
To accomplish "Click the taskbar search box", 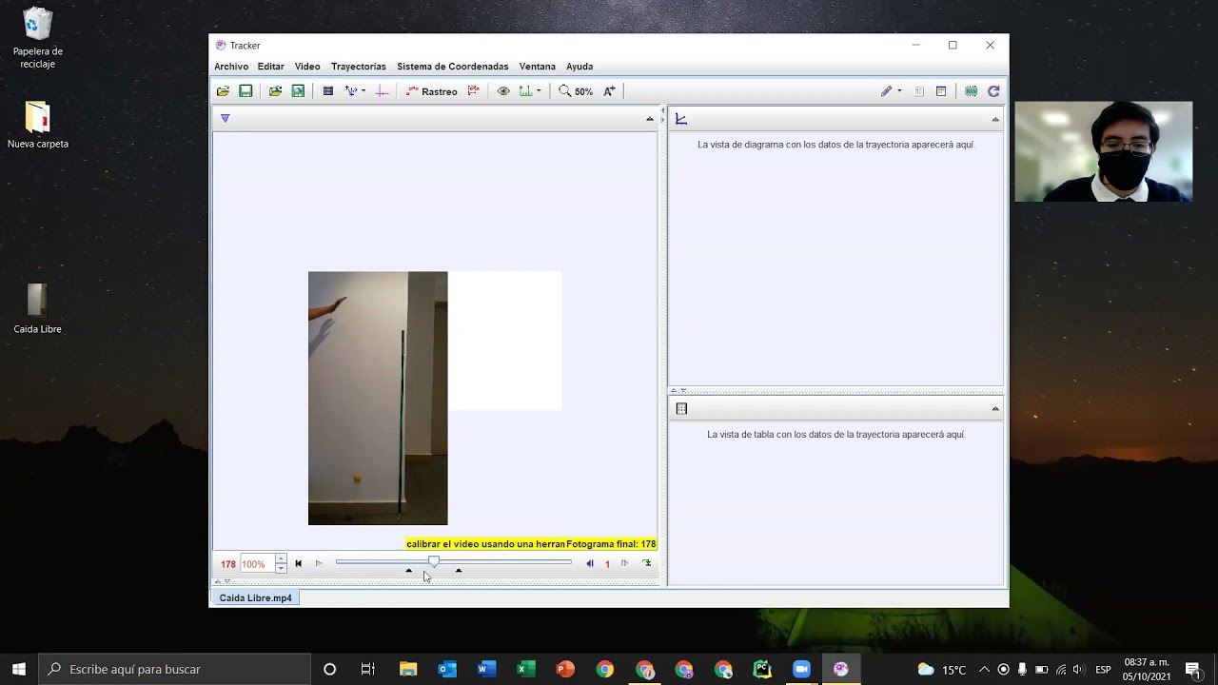I will (x=174, y=669).
